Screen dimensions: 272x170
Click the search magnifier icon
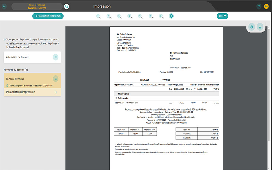66,6
